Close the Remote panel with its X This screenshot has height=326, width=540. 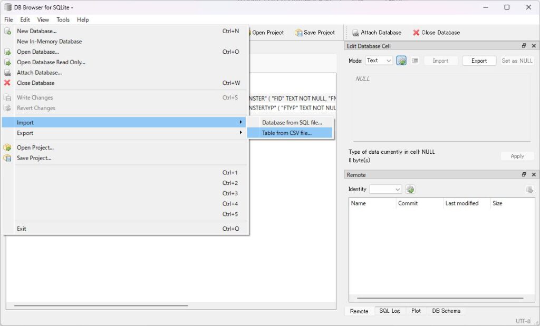click(534, 175)
